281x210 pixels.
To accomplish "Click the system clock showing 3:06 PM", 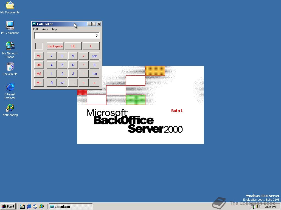I will point(270,207).
